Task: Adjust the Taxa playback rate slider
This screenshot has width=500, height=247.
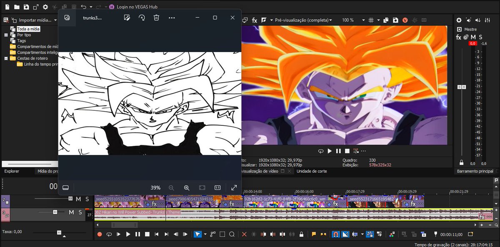Action: click(59, 232)
